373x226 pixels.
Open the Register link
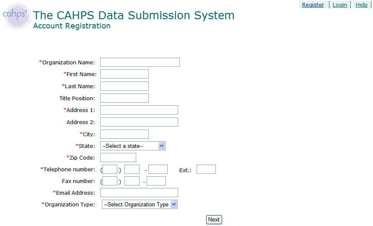313,5
